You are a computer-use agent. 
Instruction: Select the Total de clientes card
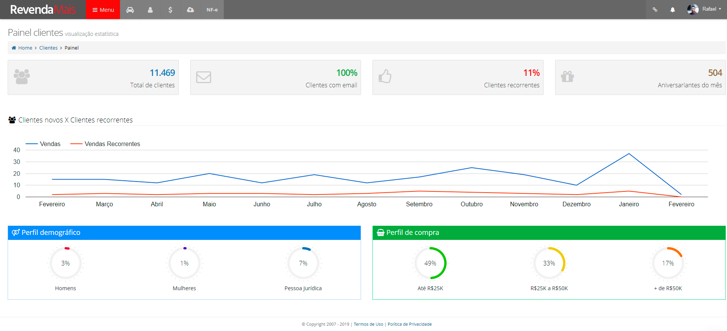[93, 77]
